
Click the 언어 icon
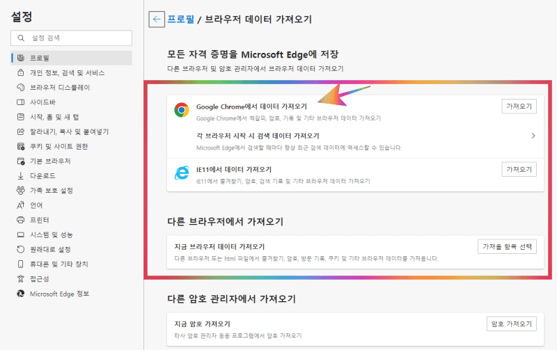point(21,205)
